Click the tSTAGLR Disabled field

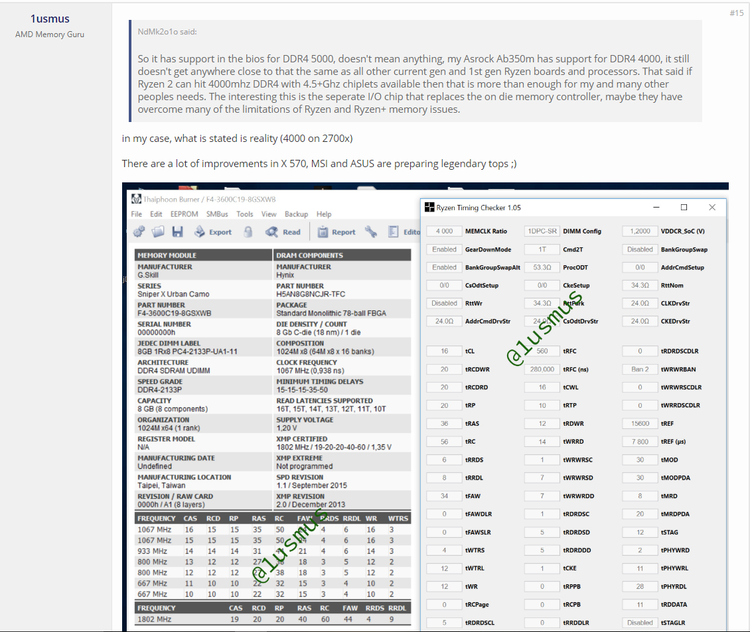(640, 623)
